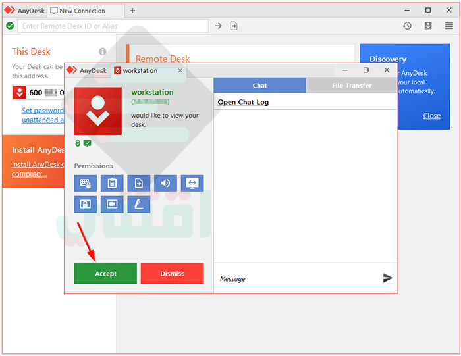Click the workstation AnyDesk avatar image
The image size is (461, 356).
[x=98, y=111]
